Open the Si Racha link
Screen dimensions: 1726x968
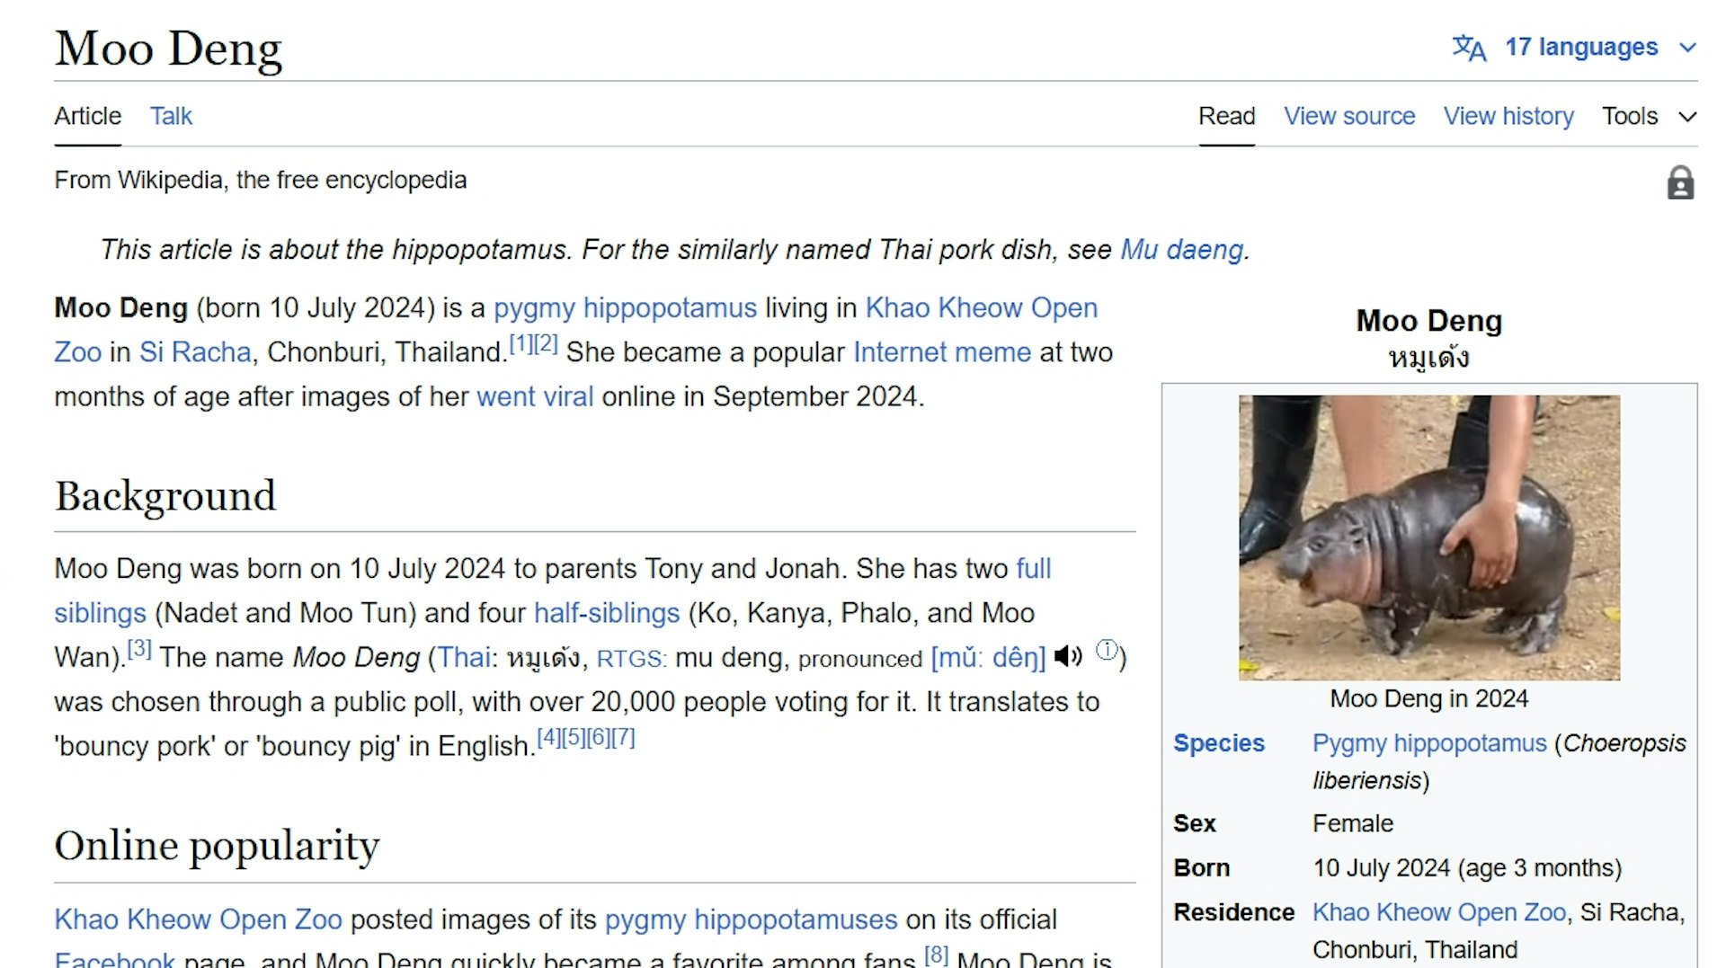click(195, 351)
